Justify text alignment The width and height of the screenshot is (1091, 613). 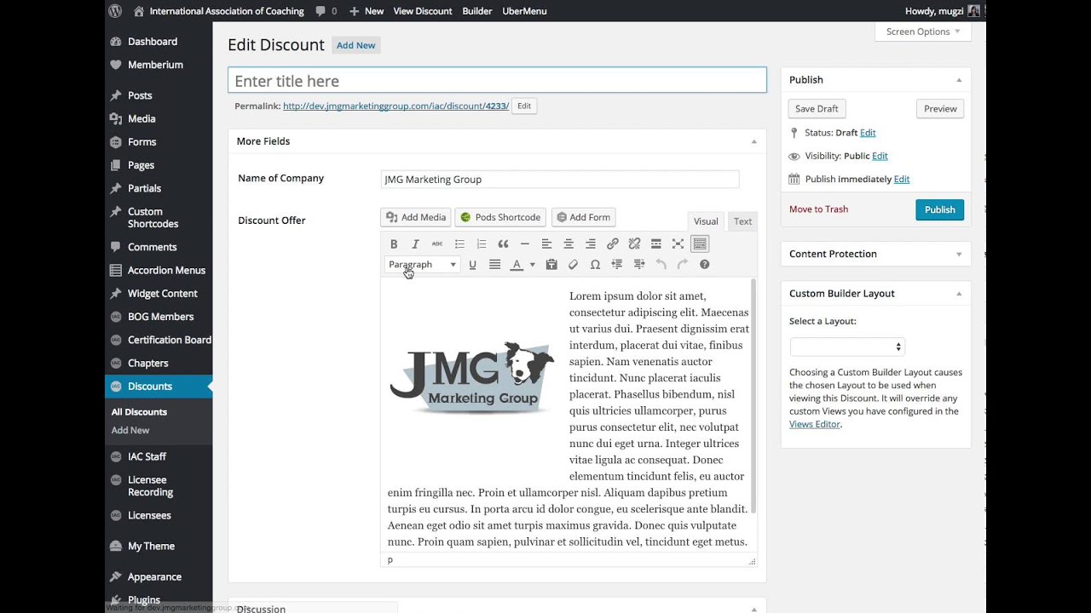(494, 265)
